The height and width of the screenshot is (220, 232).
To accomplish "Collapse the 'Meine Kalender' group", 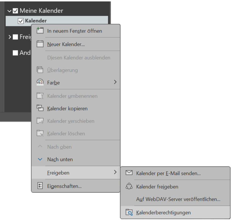I will [9, 11].
